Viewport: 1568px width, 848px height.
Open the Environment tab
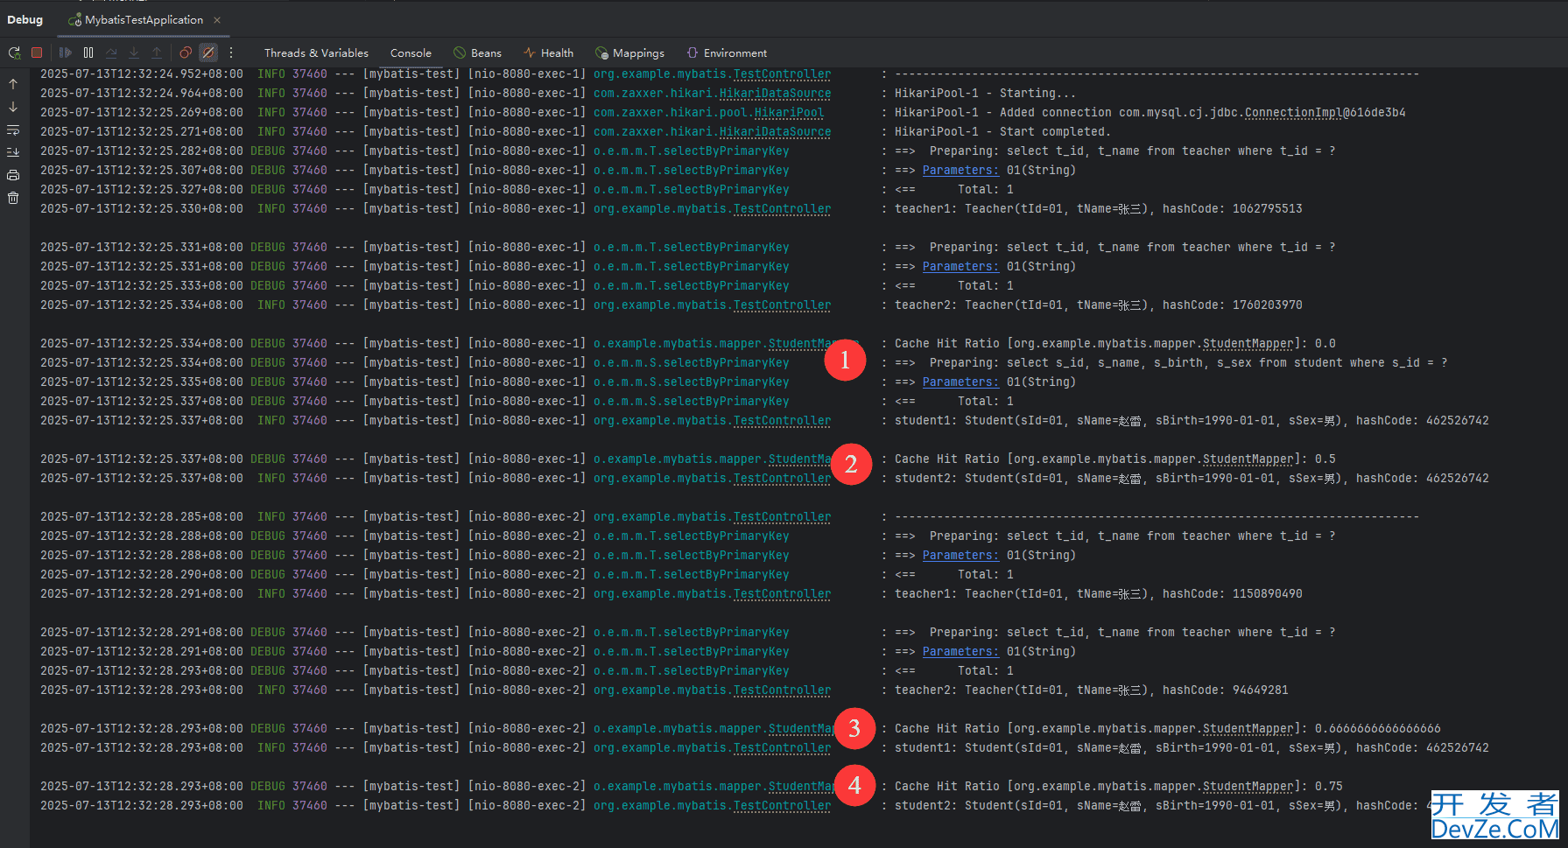pyautogui.click(x=727, y=53)
